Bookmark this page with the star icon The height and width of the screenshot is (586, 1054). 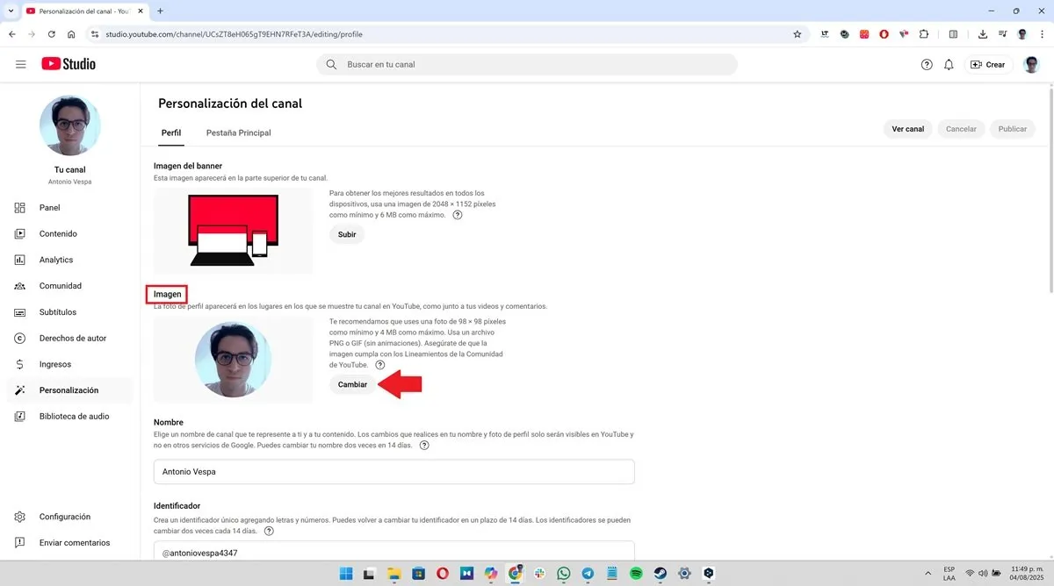point(798,34)
